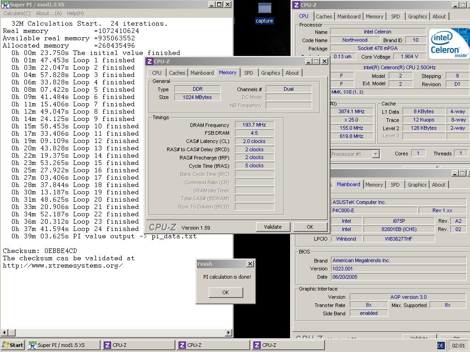This screenshot has height=352, width=470.
Task: Select the first CPU-Z taskbar button
Action: pos(139,345)
